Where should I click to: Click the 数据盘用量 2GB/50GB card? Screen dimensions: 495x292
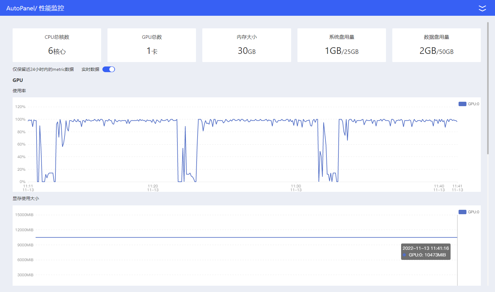tap(436, 45)
